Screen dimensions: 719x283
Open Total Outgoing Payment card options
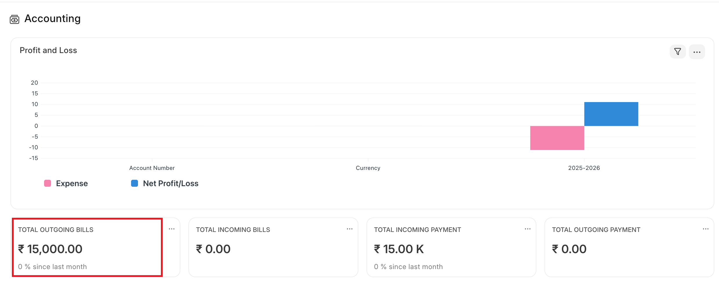[x=706, y=229]
